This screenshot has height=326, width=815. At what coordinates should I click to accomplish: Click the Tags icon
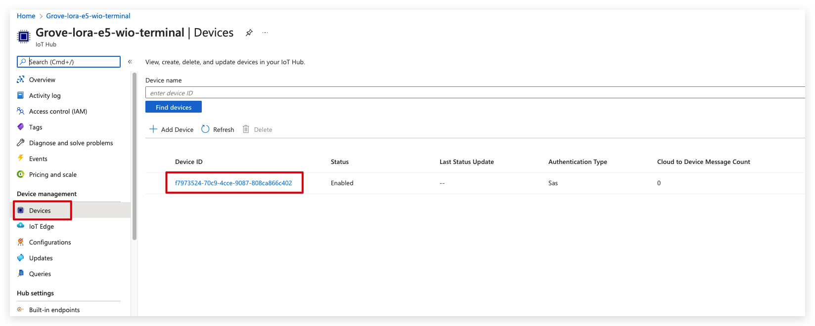click(20, 127)
